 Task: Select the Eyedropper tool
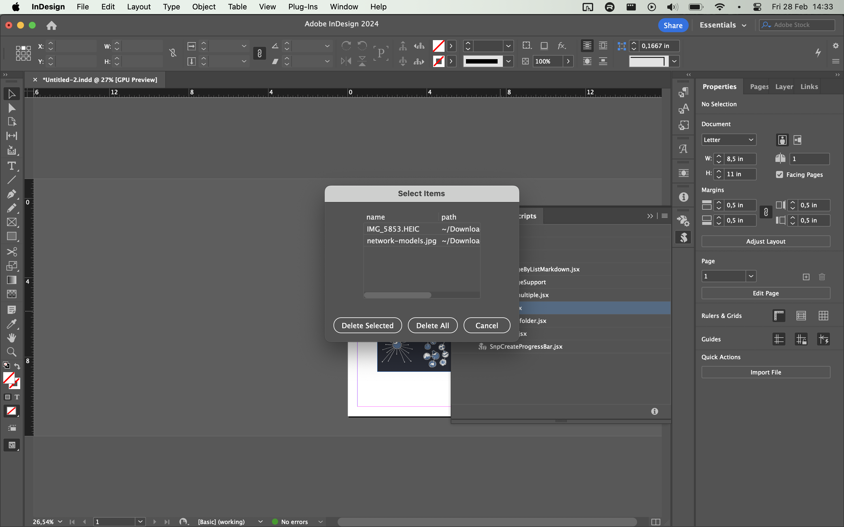pyautogui.click(x=11, y=324)
